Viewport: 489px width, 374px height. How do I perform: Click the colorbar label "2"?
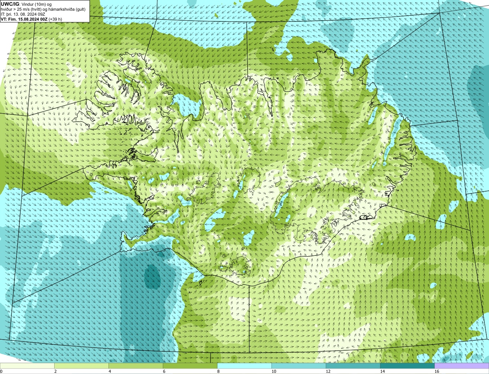click(55, 371)
